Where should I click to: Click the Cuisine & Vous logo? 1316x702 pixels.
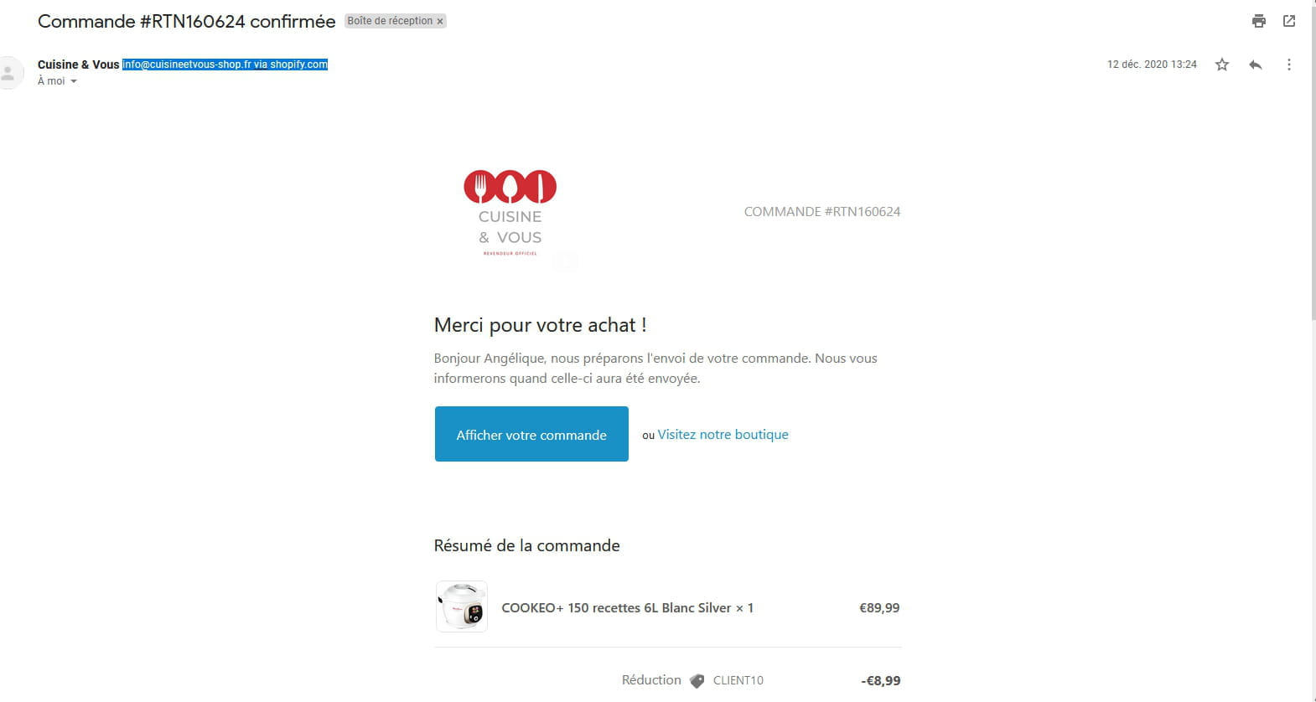(x=510, y=213)
